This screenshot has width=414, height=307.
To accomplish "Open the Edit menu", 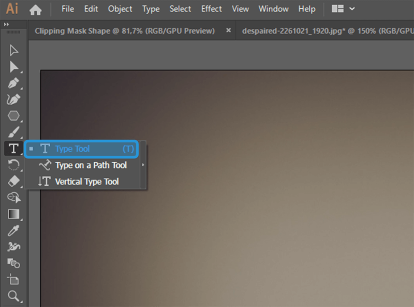I will click(91, 9).
